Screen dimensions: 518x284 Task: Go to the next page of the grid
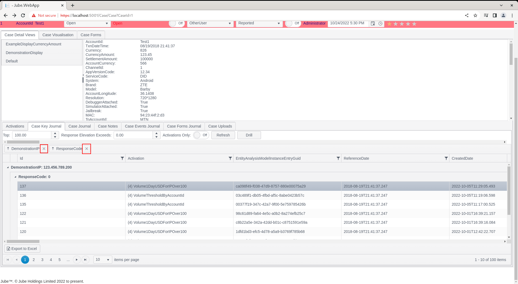[77, 260]
